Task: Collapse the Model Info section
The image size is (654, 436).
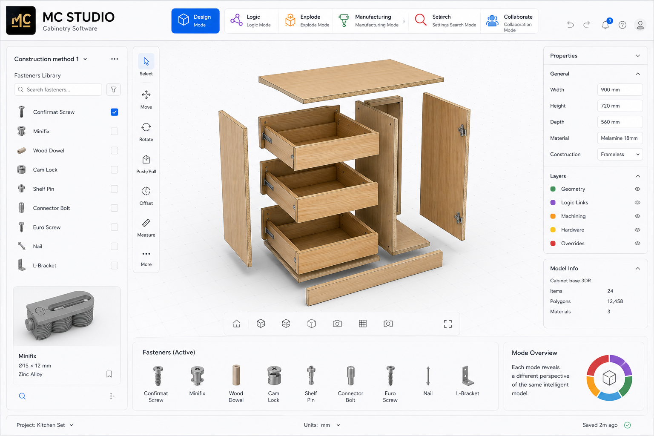Action: 638,268
